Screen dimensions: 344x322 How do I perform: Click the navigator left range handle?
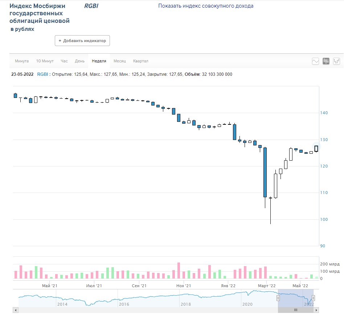tap(278, 298)
